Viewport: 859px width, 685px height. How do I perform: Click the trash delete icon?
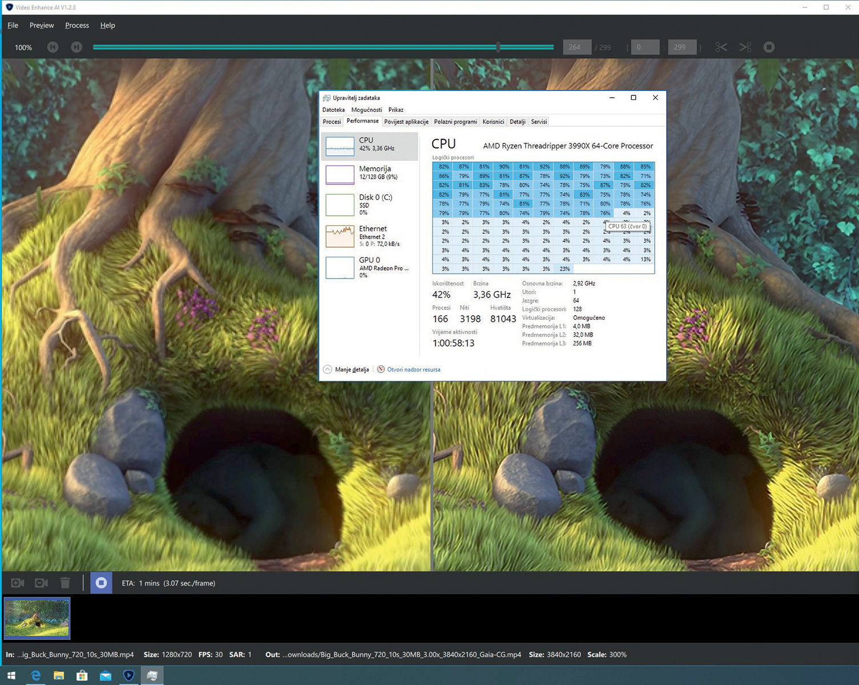pyautogui.click(x=65, y=583)
